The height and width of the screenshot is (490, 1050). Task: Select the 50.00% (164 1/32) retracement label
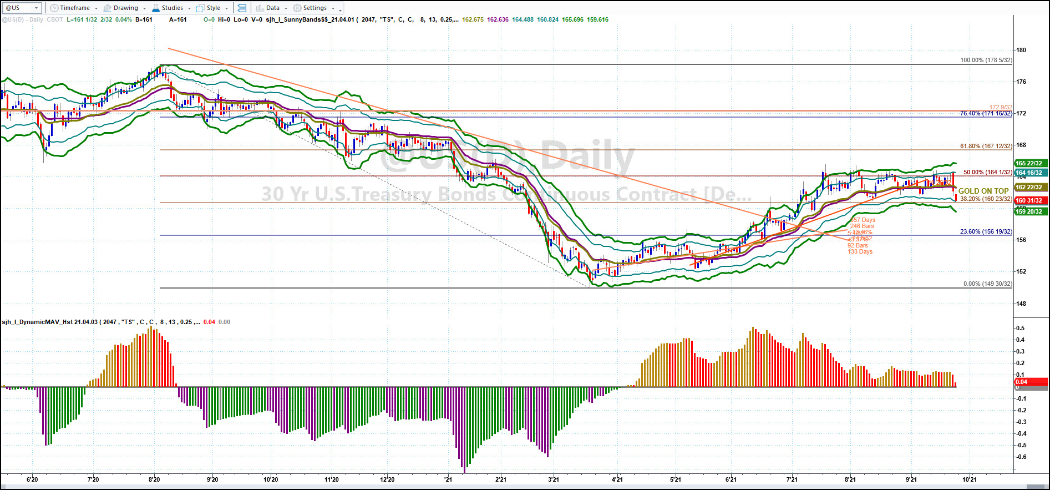(988, 172)
